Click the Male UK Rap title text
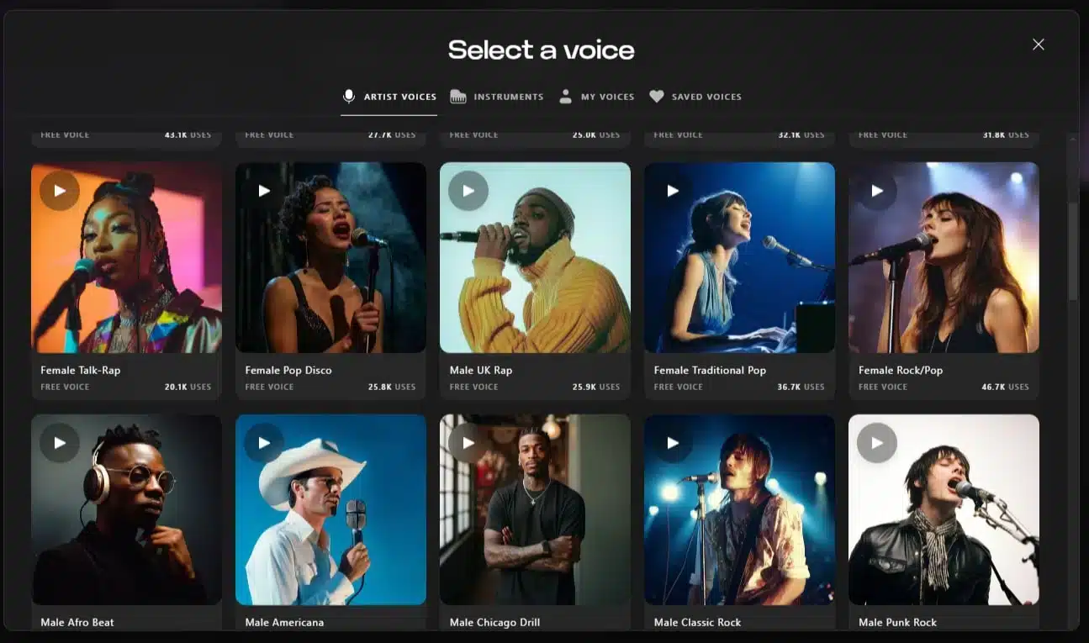1089x643 pixels. (481, 370)
